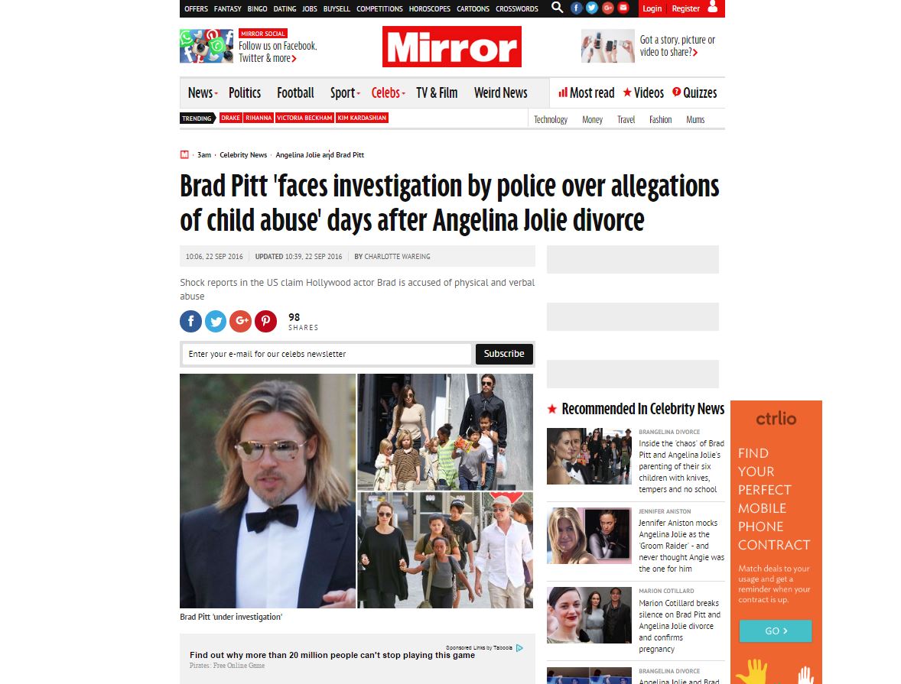Click the GO button in ctrlio ad
Image resolution: width=901 pixels, height=684 pixels.
pyautogui.click(x=776, y=631)
